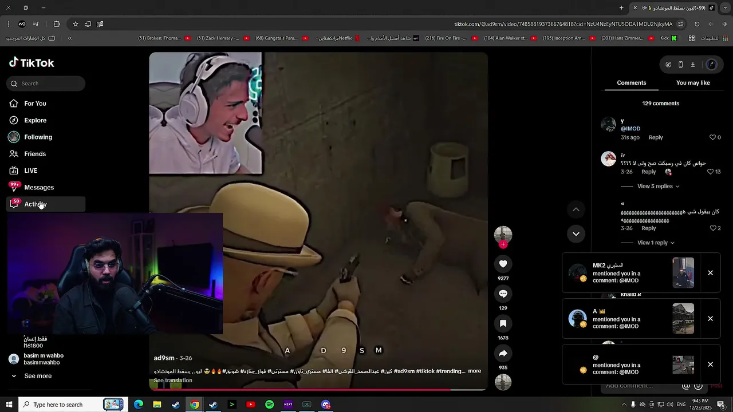Image resolution: width=733 pixels, height=412 pixels.
Task: Open video comments via speech bubble icon
Action: click(x=503, y=294)
